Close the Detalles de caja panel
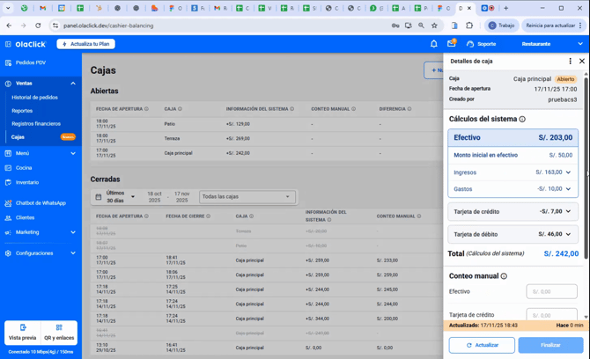The width and height of the screenshot is (590, 359). point(582,61)
